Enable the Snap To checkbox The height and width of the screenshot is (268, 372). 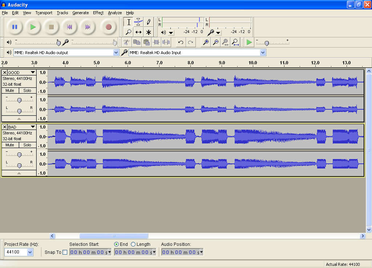(65, 252)
